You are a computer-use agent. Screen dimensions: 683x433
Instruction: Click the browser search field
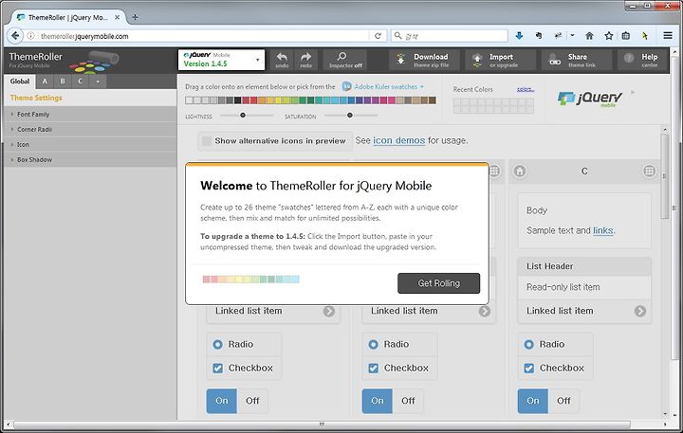tap(450, 36)
